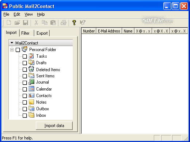Select the Contacts tree label

[x=44, y=96]
